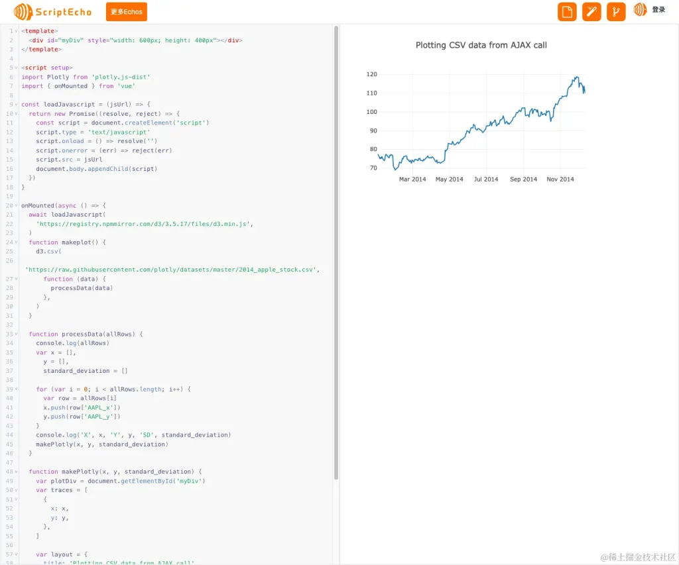Collapse the processData function at line 33
The width and height of the screenshot is (679, 565).
point(15,334)
